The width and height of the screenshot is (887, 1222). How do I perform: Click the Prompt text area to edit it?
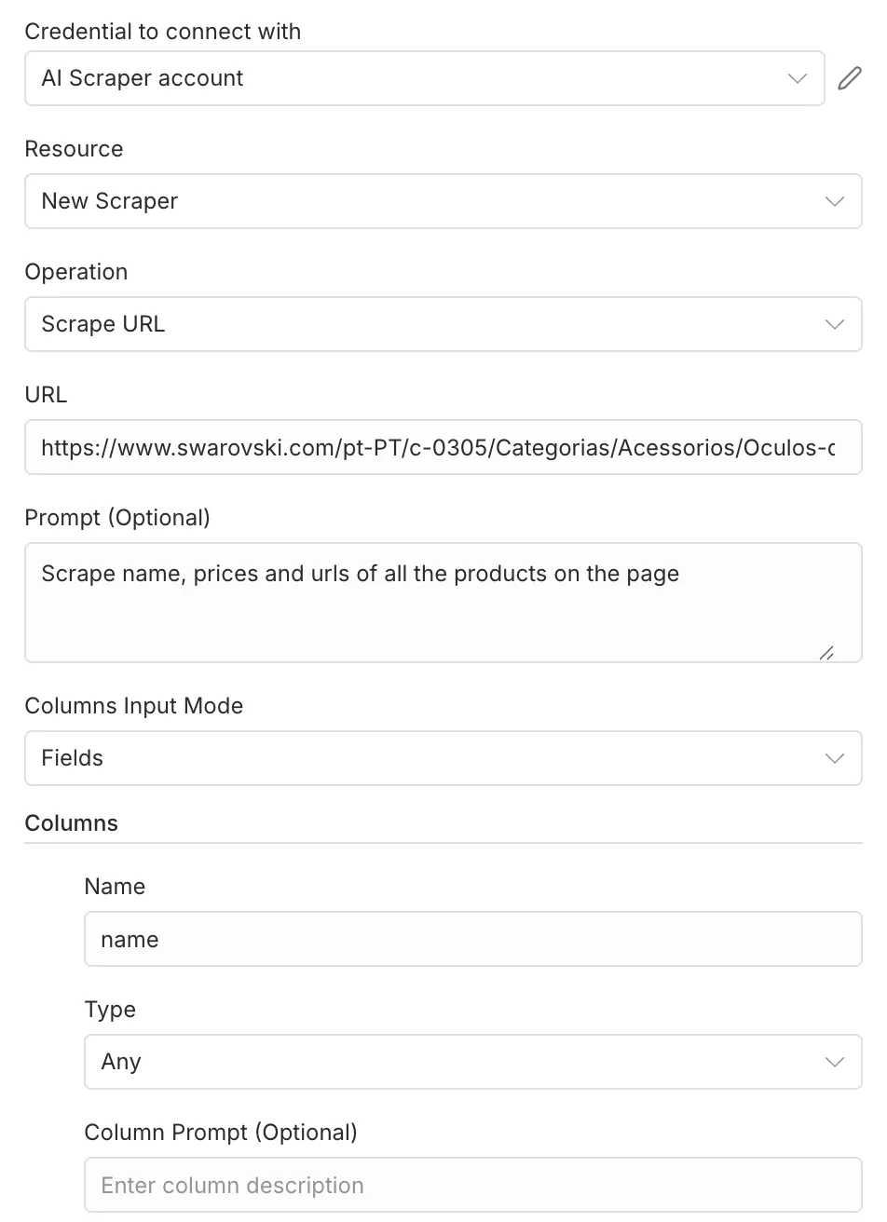443,603
